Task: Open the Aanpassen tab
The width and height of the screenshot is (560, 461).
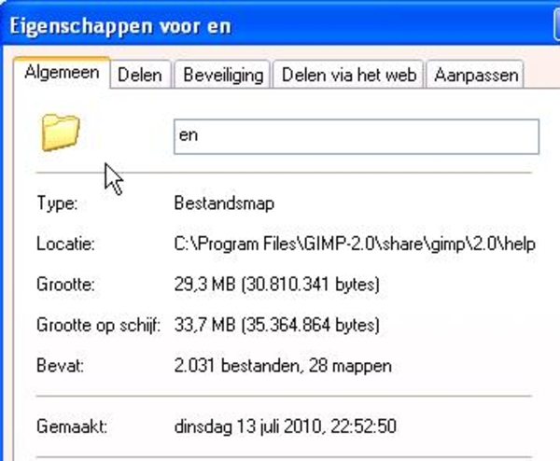Action: (x=475, y=76)
